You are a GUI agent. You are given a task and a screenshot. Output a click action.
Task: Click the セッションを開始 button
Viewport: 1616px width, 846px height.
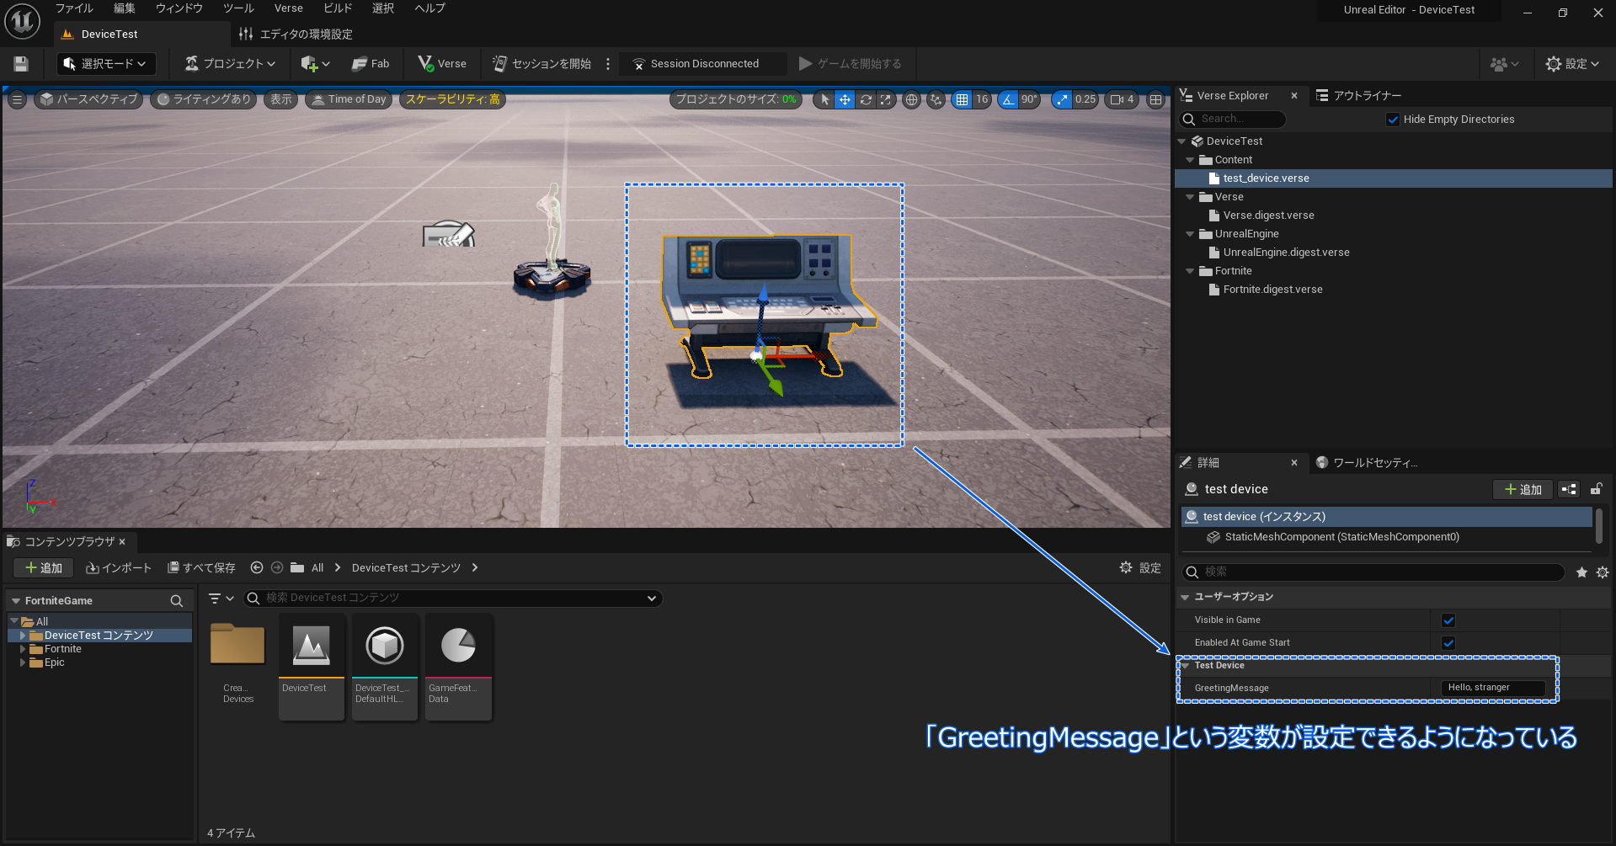[x=541, y=63]
